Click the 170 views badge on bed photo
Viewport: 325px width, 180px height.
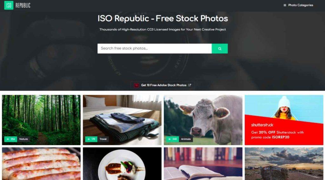pyautogui.click(x=91, y=139)
